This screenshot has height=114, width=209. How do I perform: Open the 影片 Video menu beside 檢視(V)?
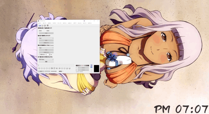[59, 23]
